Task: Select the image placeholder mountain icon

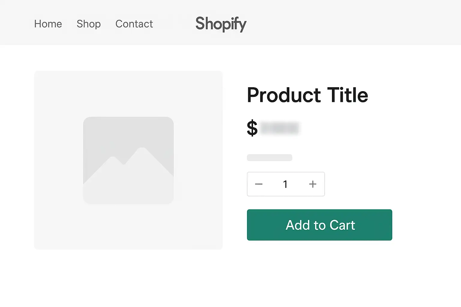Action: coord(128,159)
